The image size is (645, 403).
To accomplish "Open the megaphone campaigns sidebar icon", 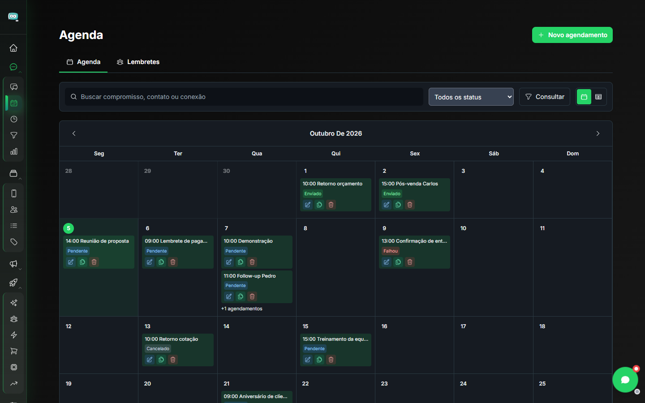I will point(13,264).
